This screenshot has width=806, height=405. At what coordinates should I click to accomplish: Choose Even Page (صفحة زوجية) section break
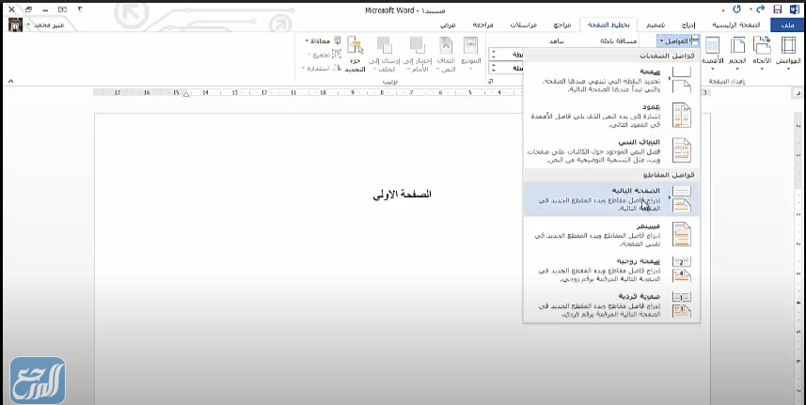coord(611,269)
